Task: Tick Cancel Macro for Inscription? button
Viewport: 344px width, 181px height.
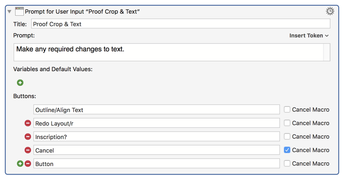Action: tap(287, 136)
